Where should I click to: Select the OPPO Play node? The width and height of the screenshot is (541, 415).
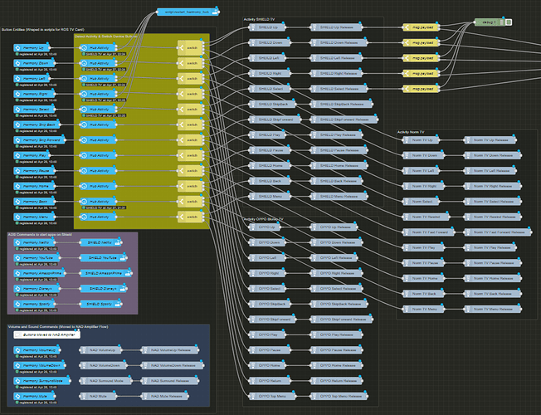(267, 334)
